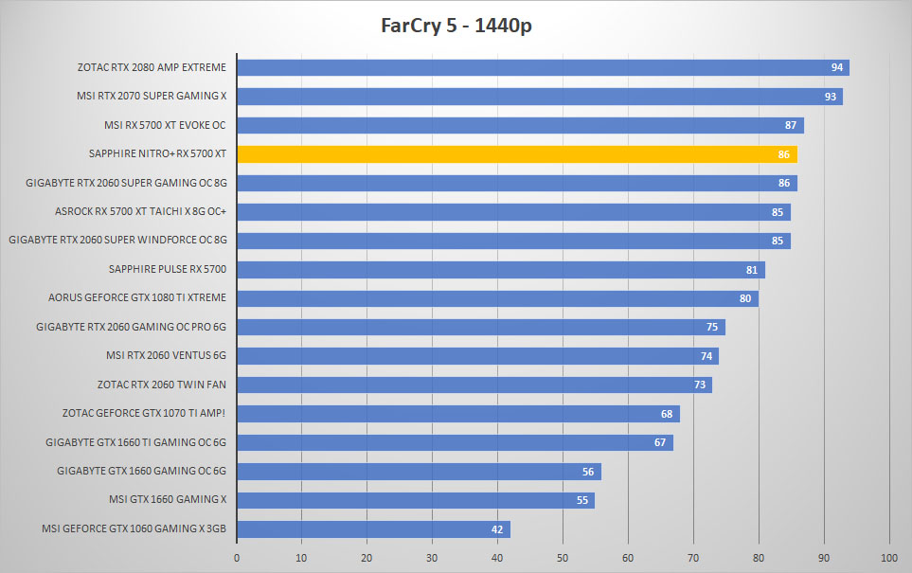912x573 pixels.
Task: Click the x-axis tick label 40
Action: (496, 558)
